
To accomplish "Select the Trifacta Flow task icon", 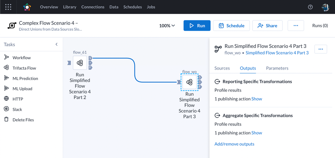I will tap(6, 68).
